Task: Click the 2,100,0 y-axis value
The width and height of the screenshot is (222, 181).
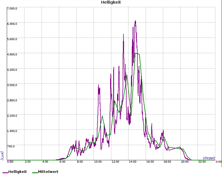Action: pyautogui.click(x=12, y=116)
